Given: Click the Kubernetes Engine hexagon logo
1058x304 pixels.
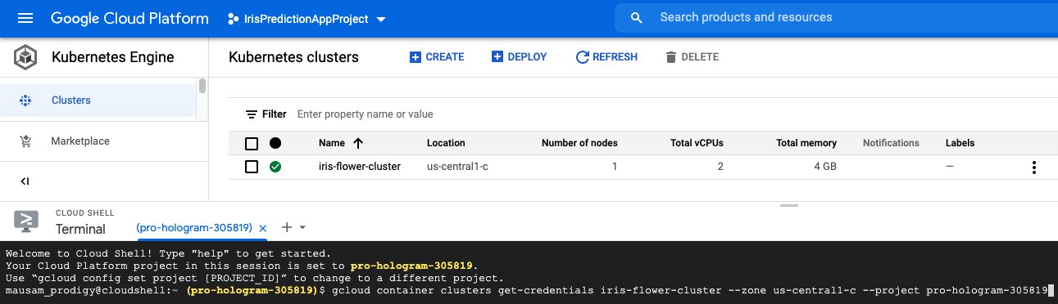Looking at the screenshot, I should 25,58.
